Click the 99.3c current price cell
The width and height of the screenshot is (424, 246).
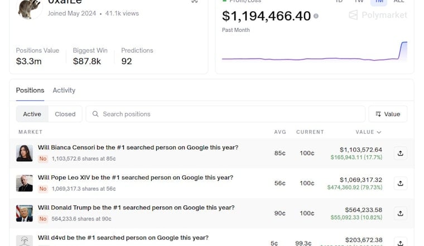303,243
